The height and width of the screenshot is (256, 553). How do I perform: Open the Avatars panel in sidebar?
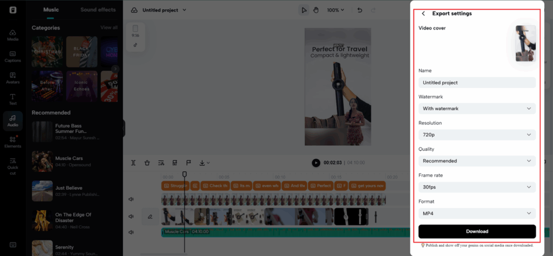[x=13, y=78]
